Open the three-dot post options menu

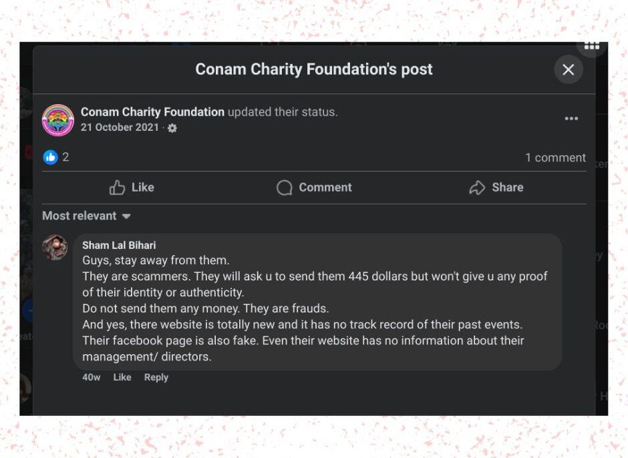[571, 119]
